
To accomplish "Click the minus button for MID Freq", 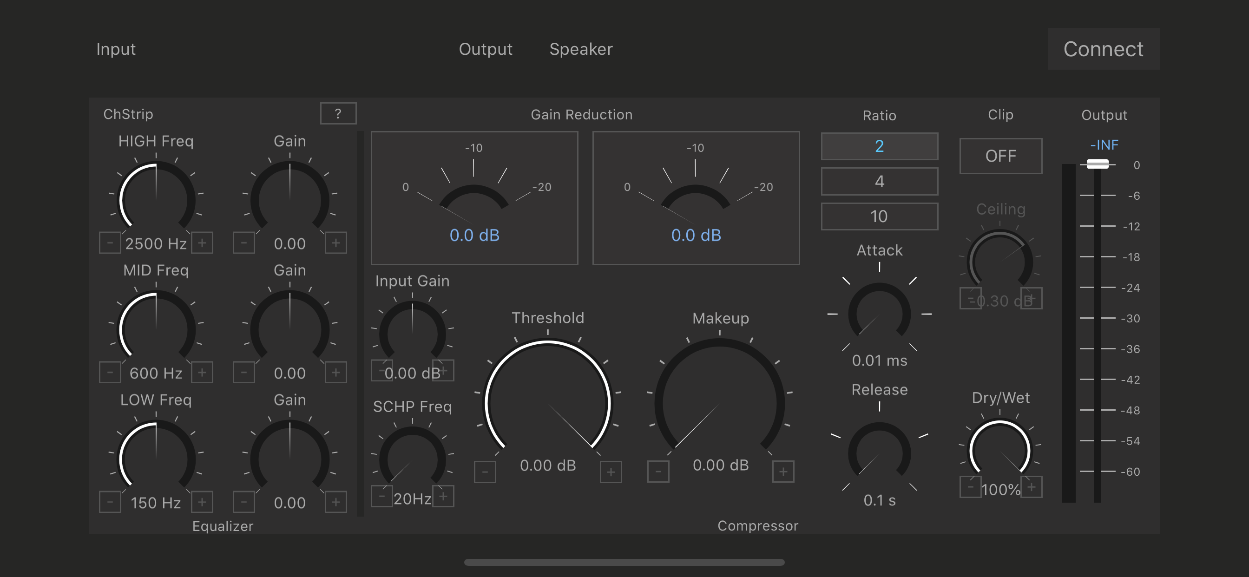I will click(x=110, y=373).
